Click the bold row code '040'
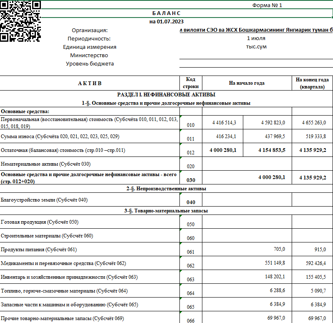Viewport: 333px width, 323px height. (x=191, y=202)
